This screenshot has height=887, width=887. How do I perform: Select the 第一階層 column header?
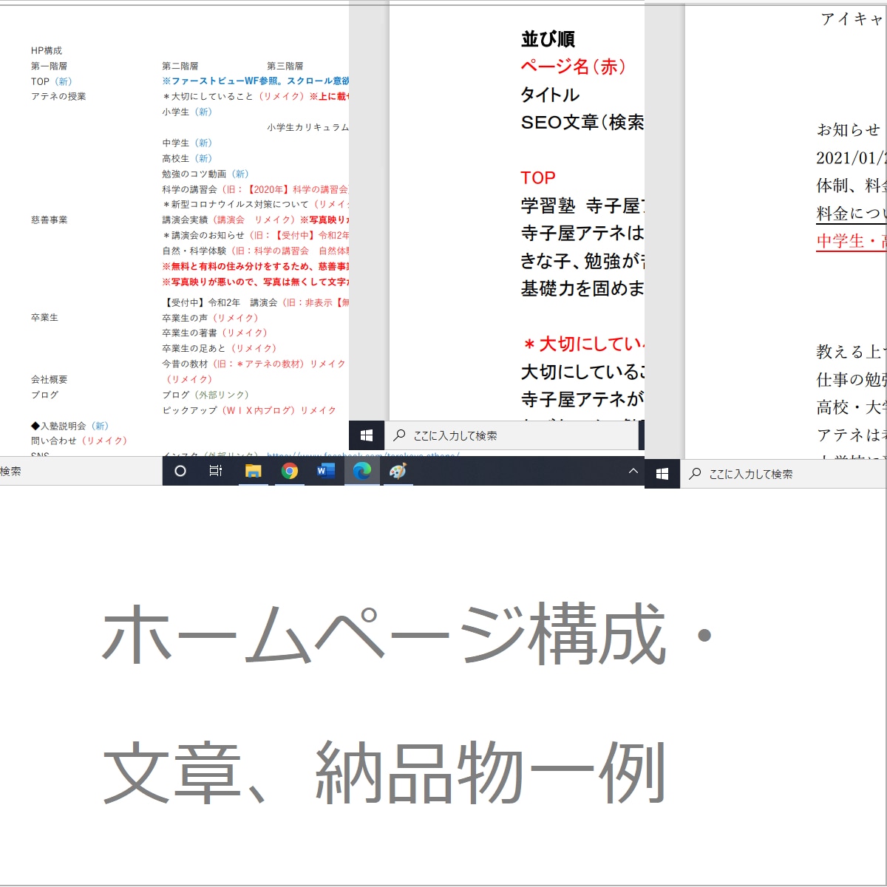point(49,66)
